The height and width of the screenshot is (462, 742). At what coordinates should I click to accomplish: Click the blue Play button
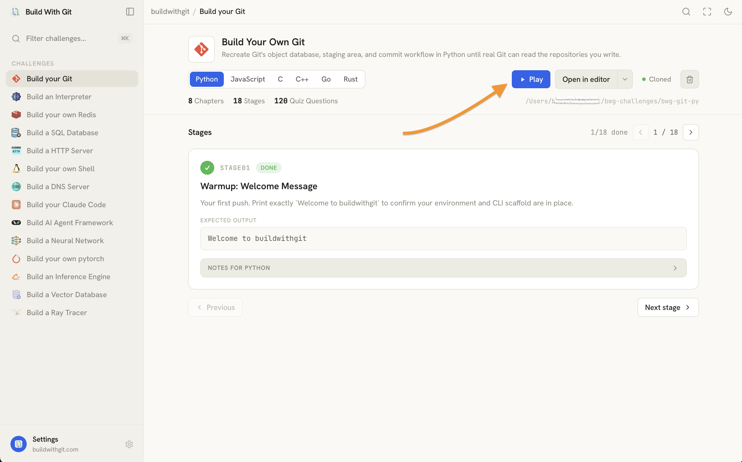point(531,80)
